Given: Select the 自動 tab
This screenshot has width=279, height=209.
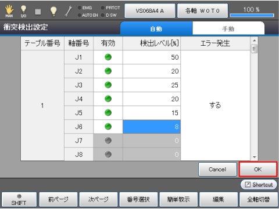Looking at the screenshot, I should (x=156, y=29).
